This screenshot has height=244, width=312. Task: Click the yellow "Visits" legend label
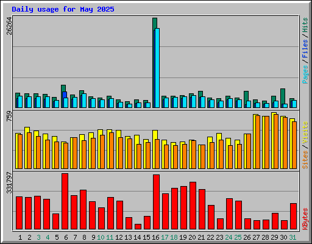(x=305, y=132)
